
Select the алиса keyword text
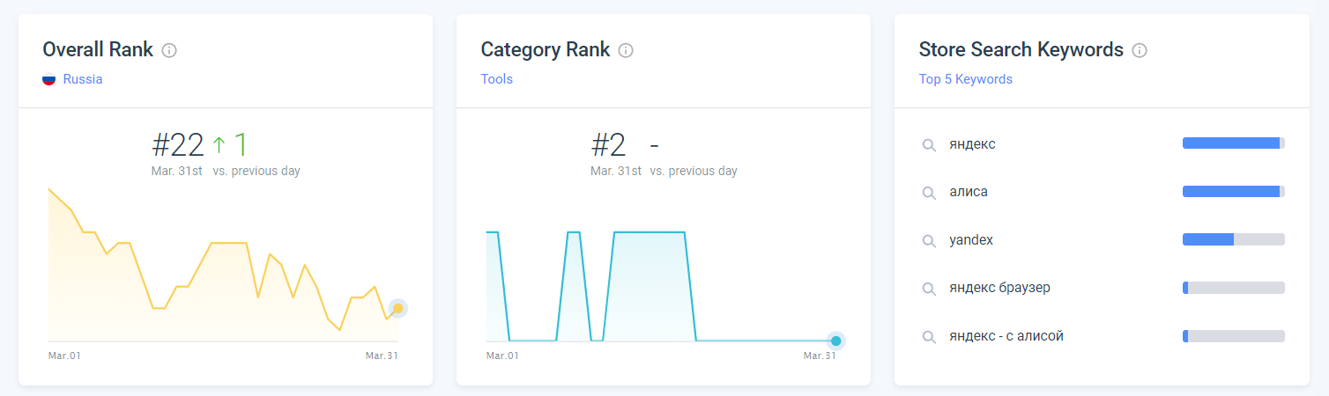(969, 192)
